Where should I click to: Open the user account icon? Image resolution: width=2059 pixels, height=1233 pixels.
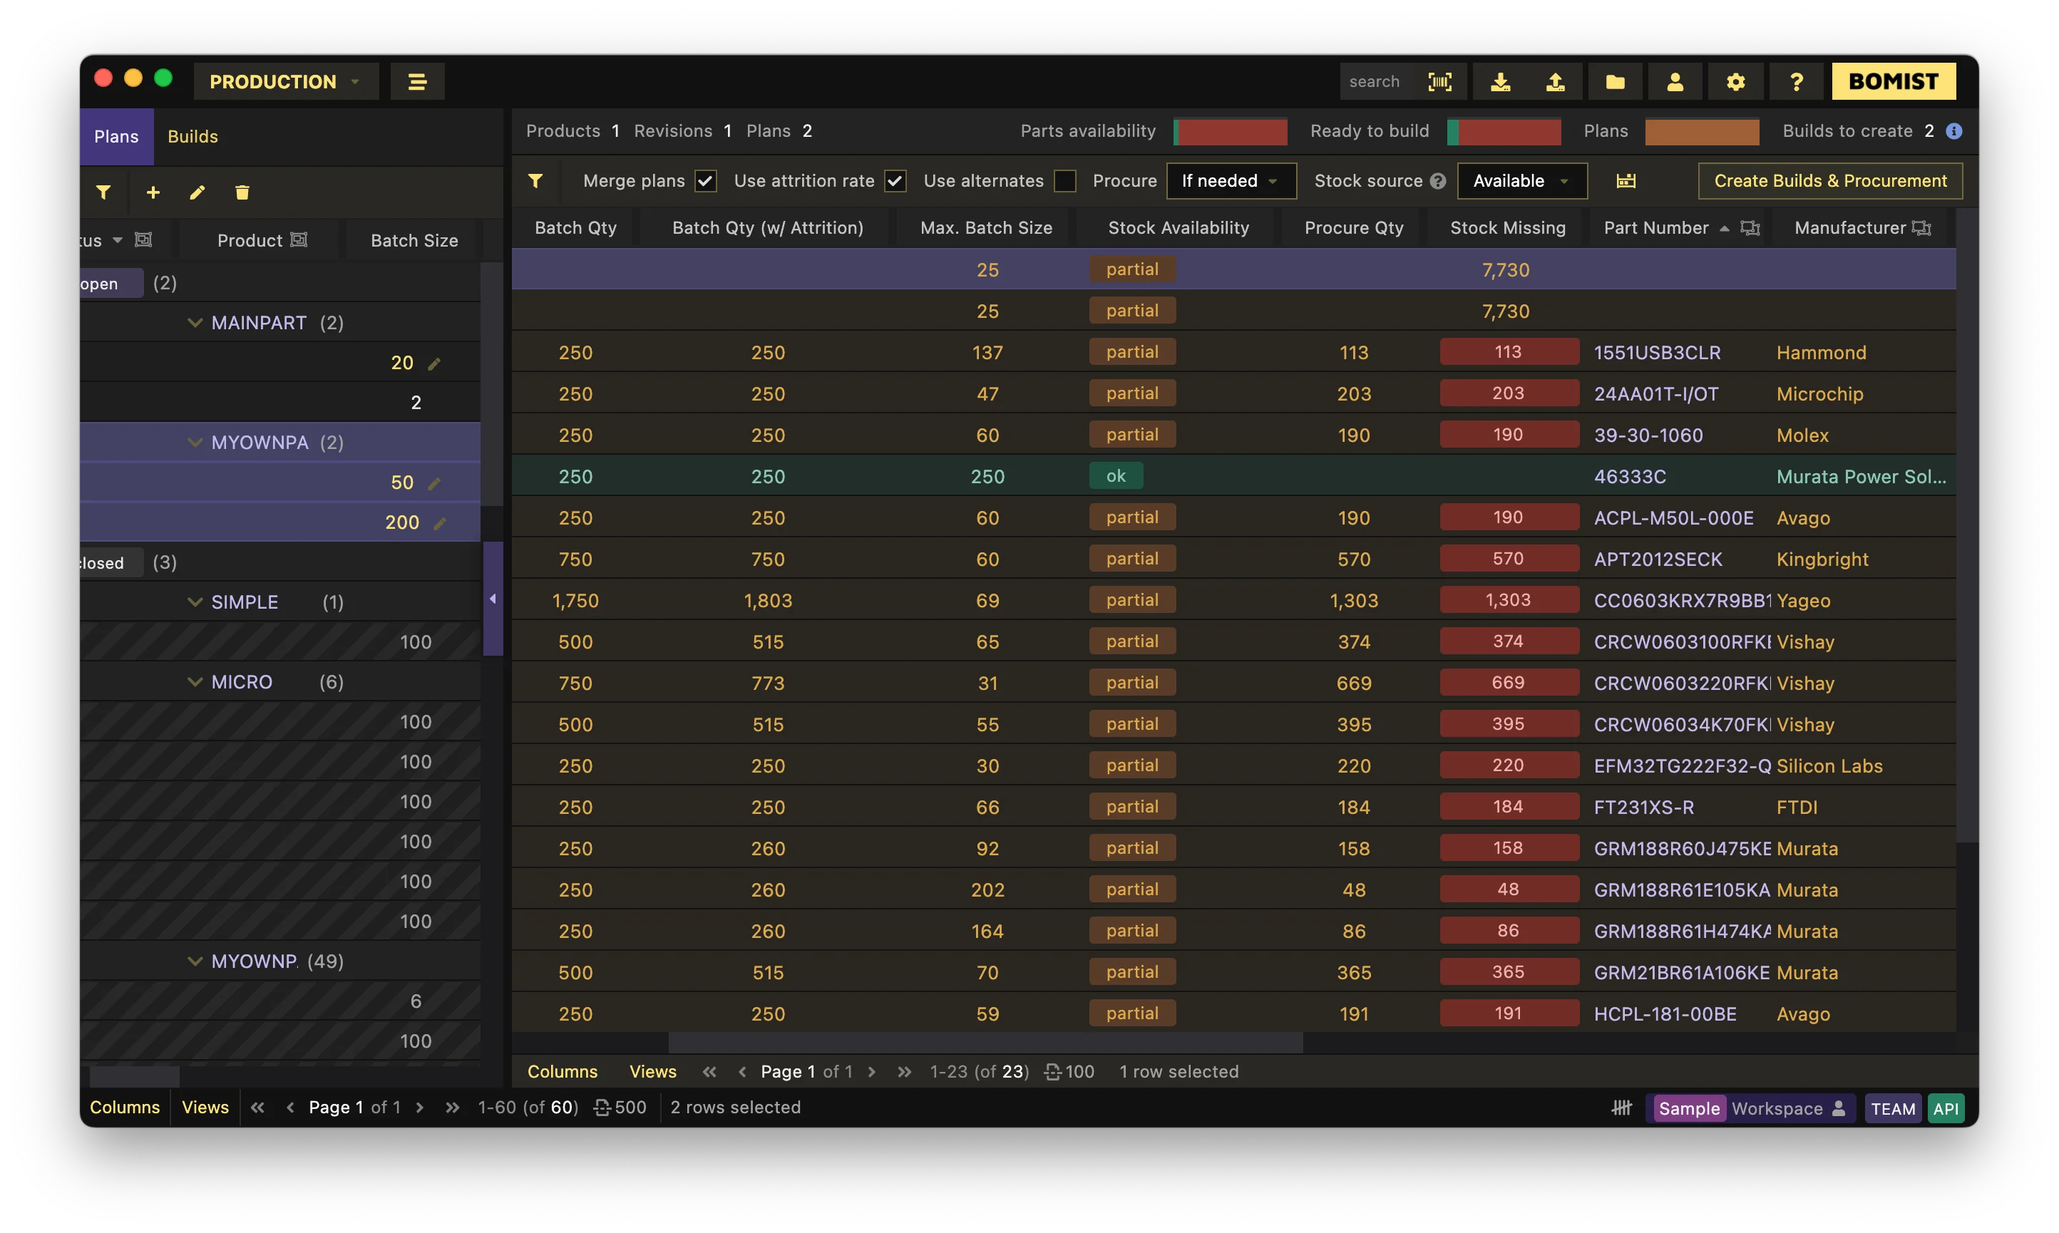[x=1674, y=81]
